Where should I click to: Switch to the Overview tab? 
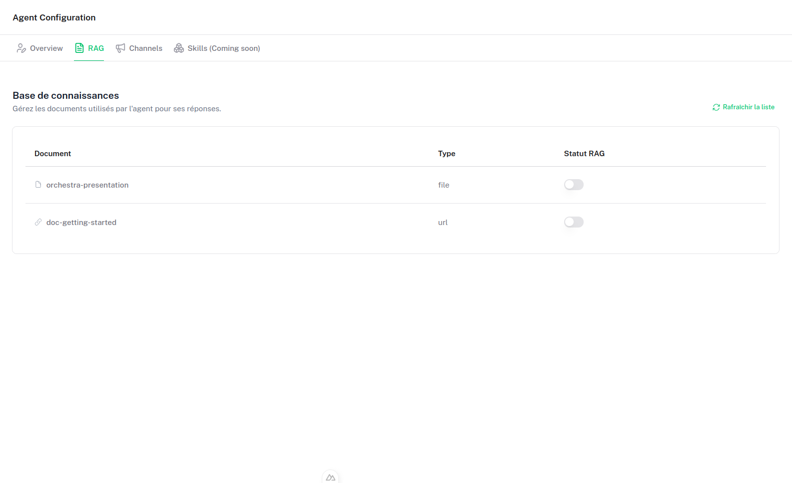[46, 48]
